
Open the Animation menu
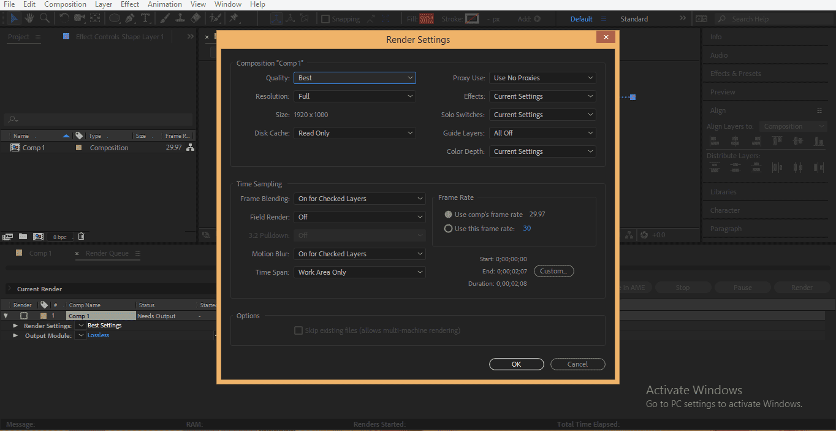[165, 4]
